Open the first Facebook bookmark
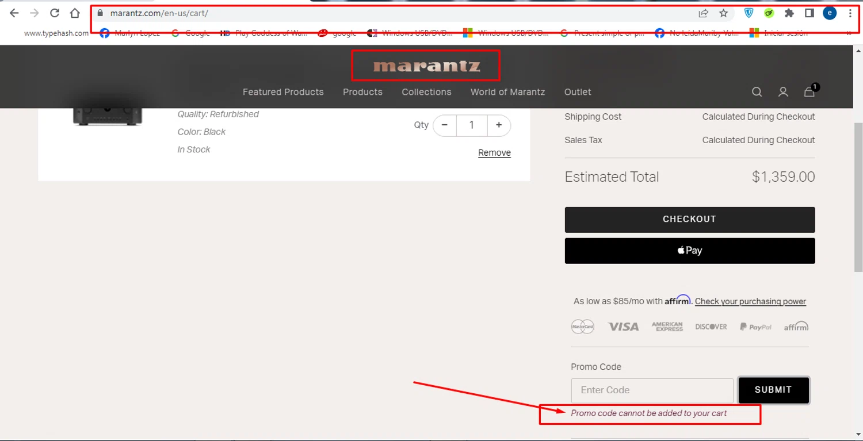 (129, 33)
